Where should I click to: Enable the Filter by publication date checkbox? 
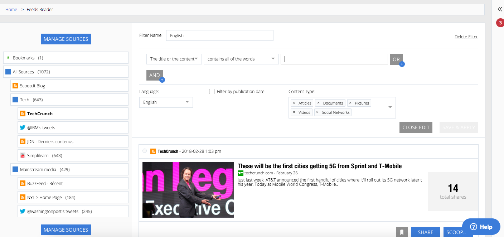(x=212, y=92)
